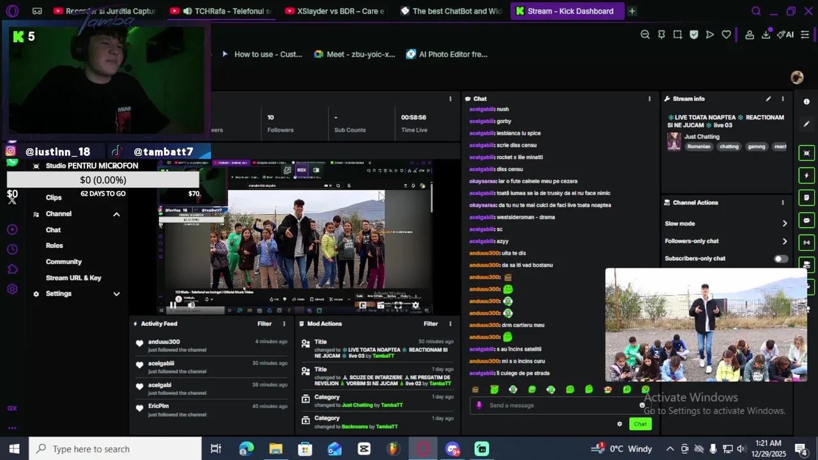The height and width of the screenshot is (460, 818).
Task: Switch to The best ChatBot tab
Action: point(451,11)
